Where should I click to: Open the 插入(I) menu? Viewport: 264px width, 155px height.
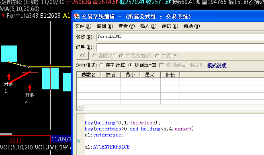(148, 26)
